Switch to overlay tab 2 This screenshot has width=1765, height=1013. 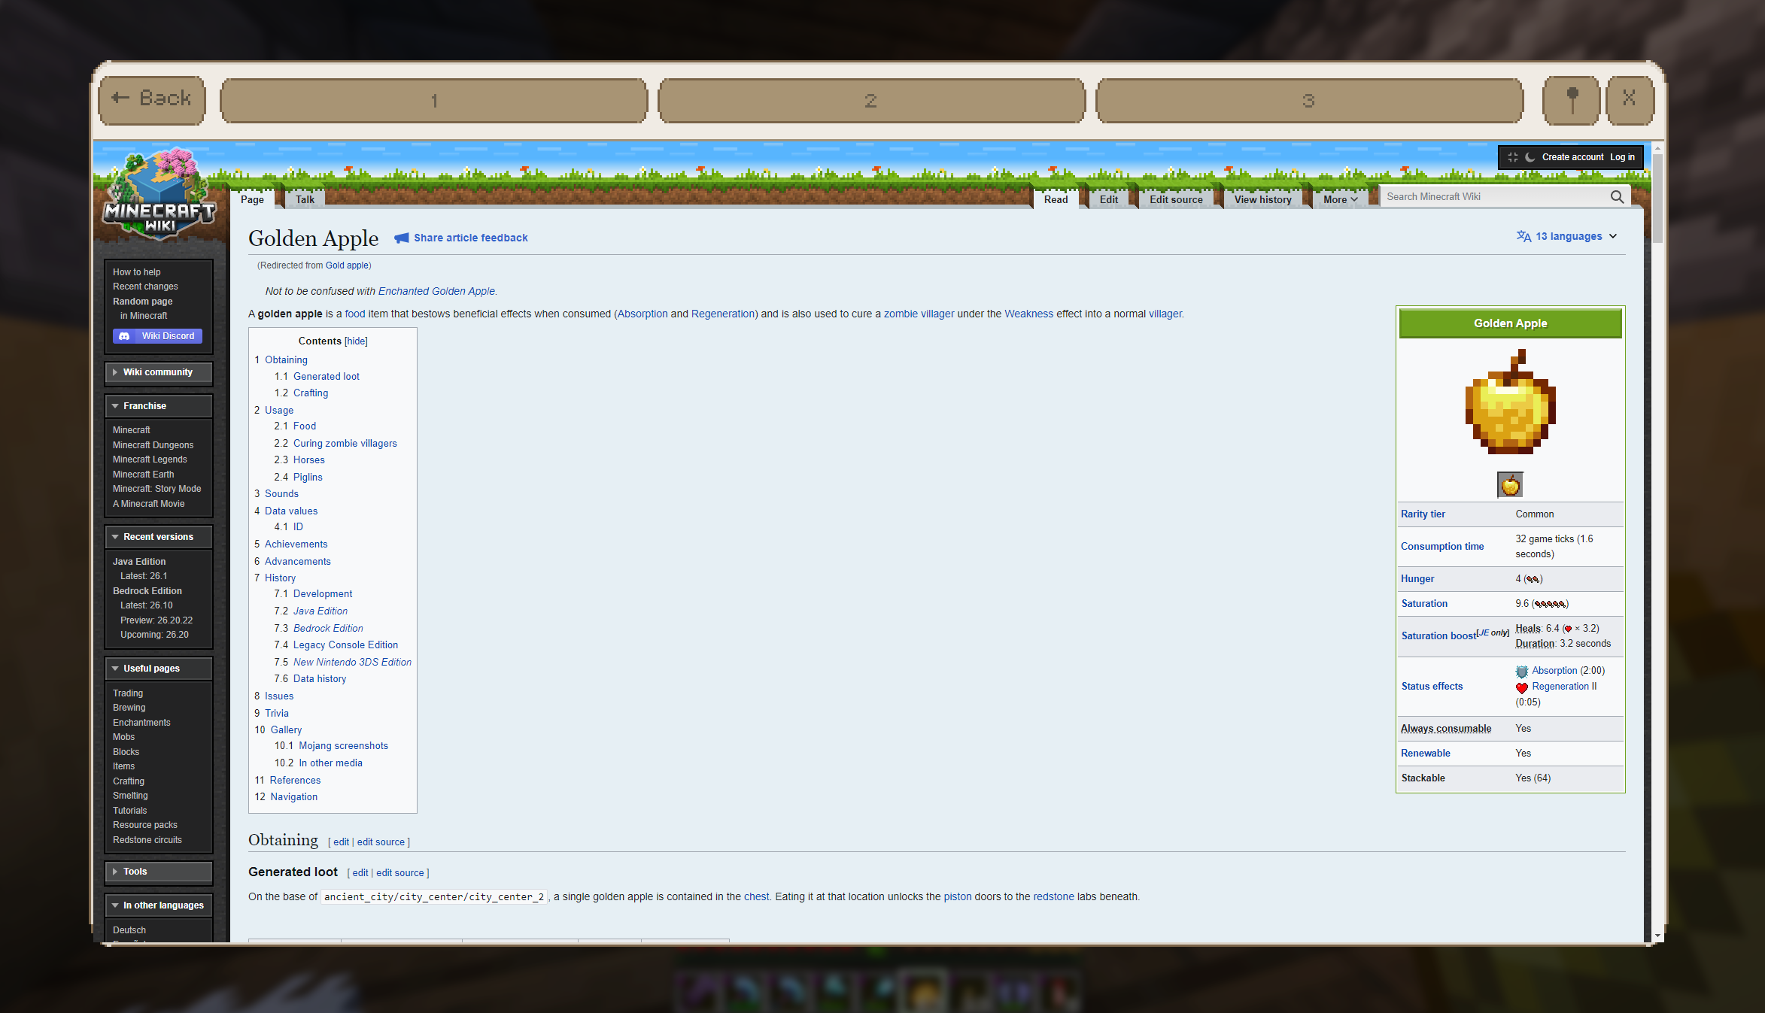pyautogui.click(x=871, y=100)
